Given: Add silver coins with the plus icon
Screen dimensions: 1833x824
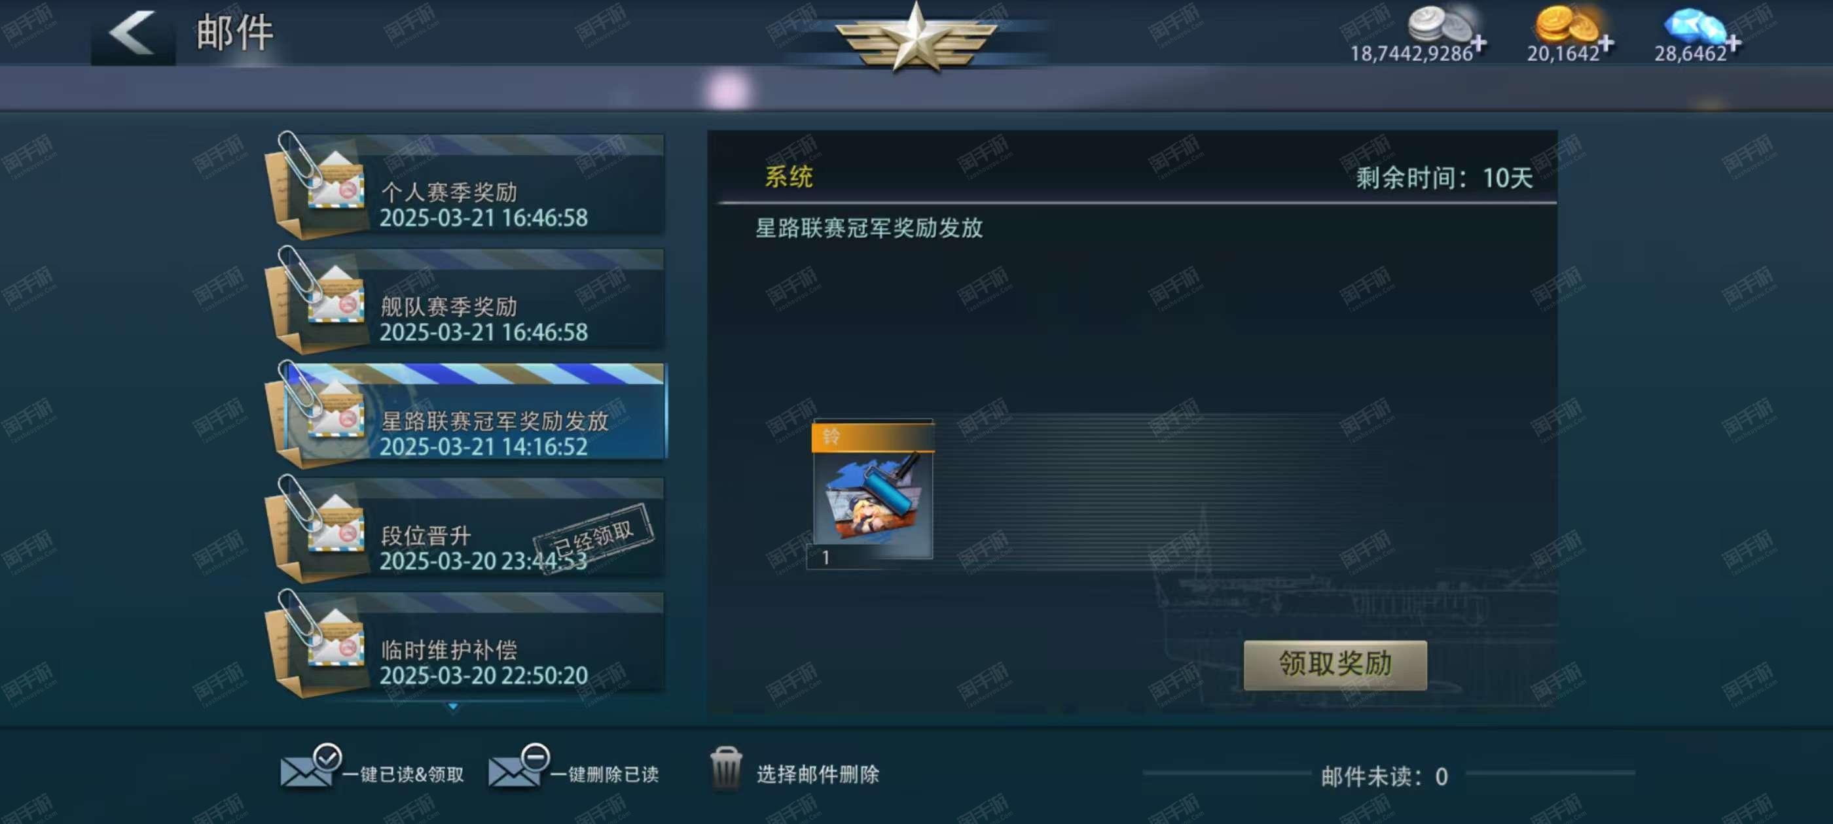Looking at the screenshot, I should 1479,43.
